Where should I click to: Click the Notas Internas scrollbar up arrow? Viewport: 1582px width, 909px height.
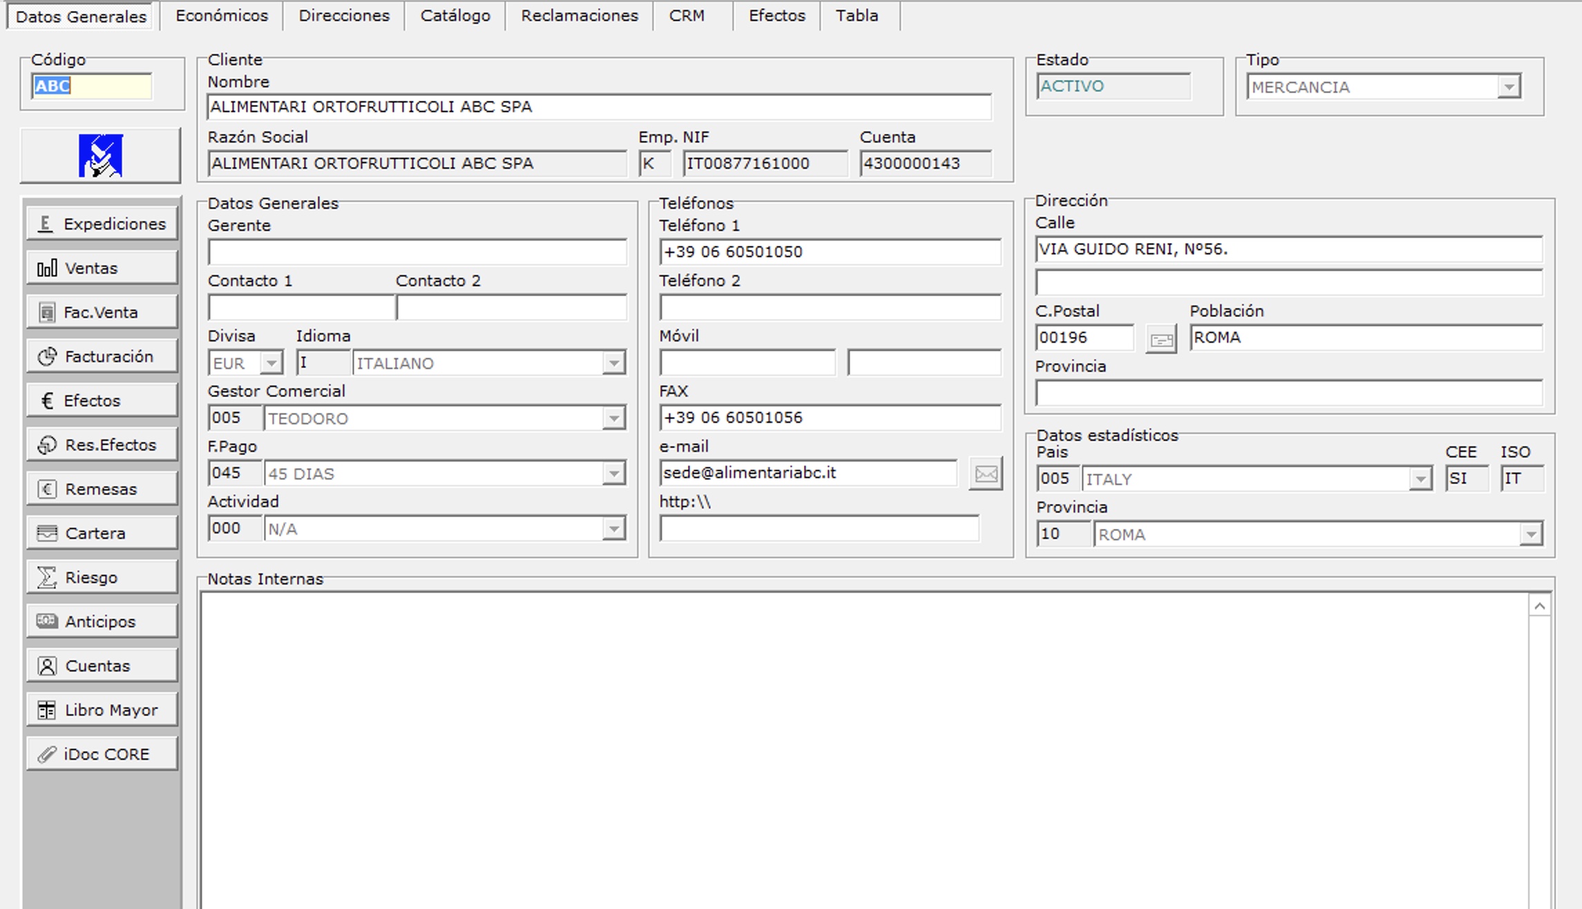tap(1539, 606)
